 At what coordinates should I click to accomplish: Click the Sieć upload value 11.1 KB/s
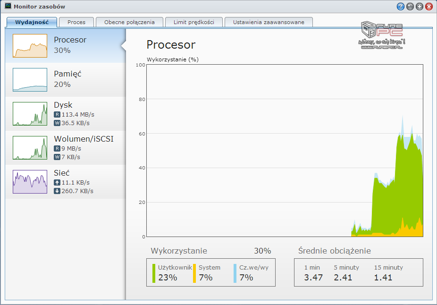[x=76, y=183]
